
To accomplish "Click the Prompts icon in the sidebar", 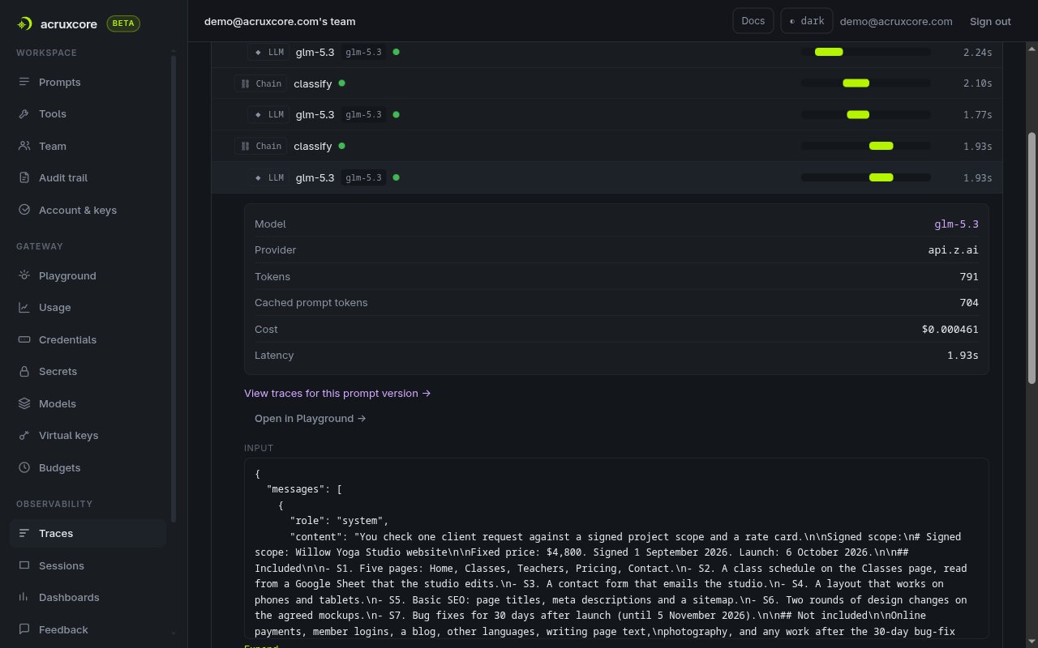I will tap(24, 82).
